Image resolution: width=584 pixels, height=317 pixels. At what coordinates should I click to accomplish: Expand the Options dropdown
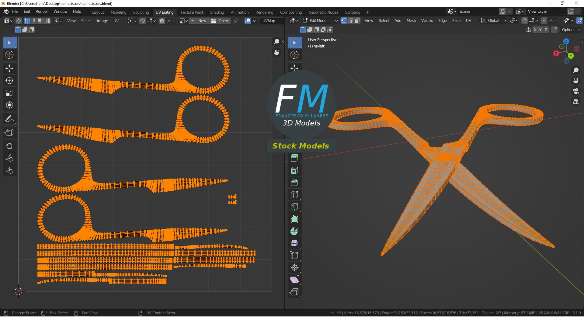coord(571,30)
